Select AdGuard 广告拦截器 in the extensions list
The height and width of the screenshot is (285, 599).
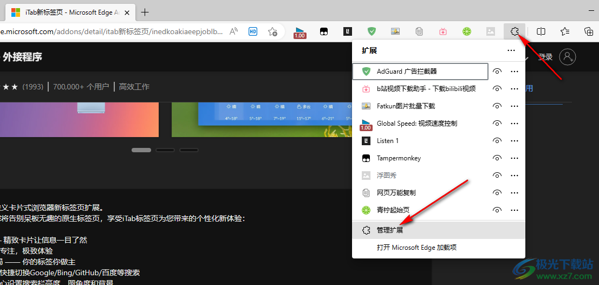(420, 72)
